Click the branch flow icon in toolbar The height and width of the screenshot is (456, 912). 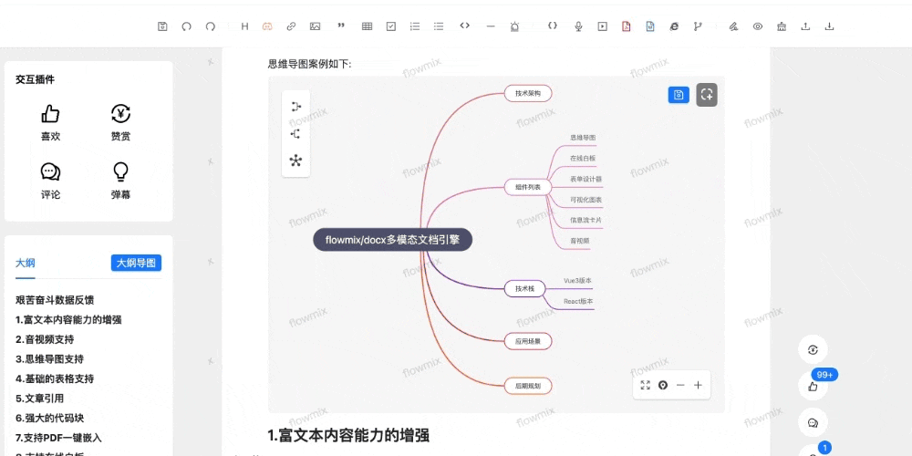coord(698,26)
